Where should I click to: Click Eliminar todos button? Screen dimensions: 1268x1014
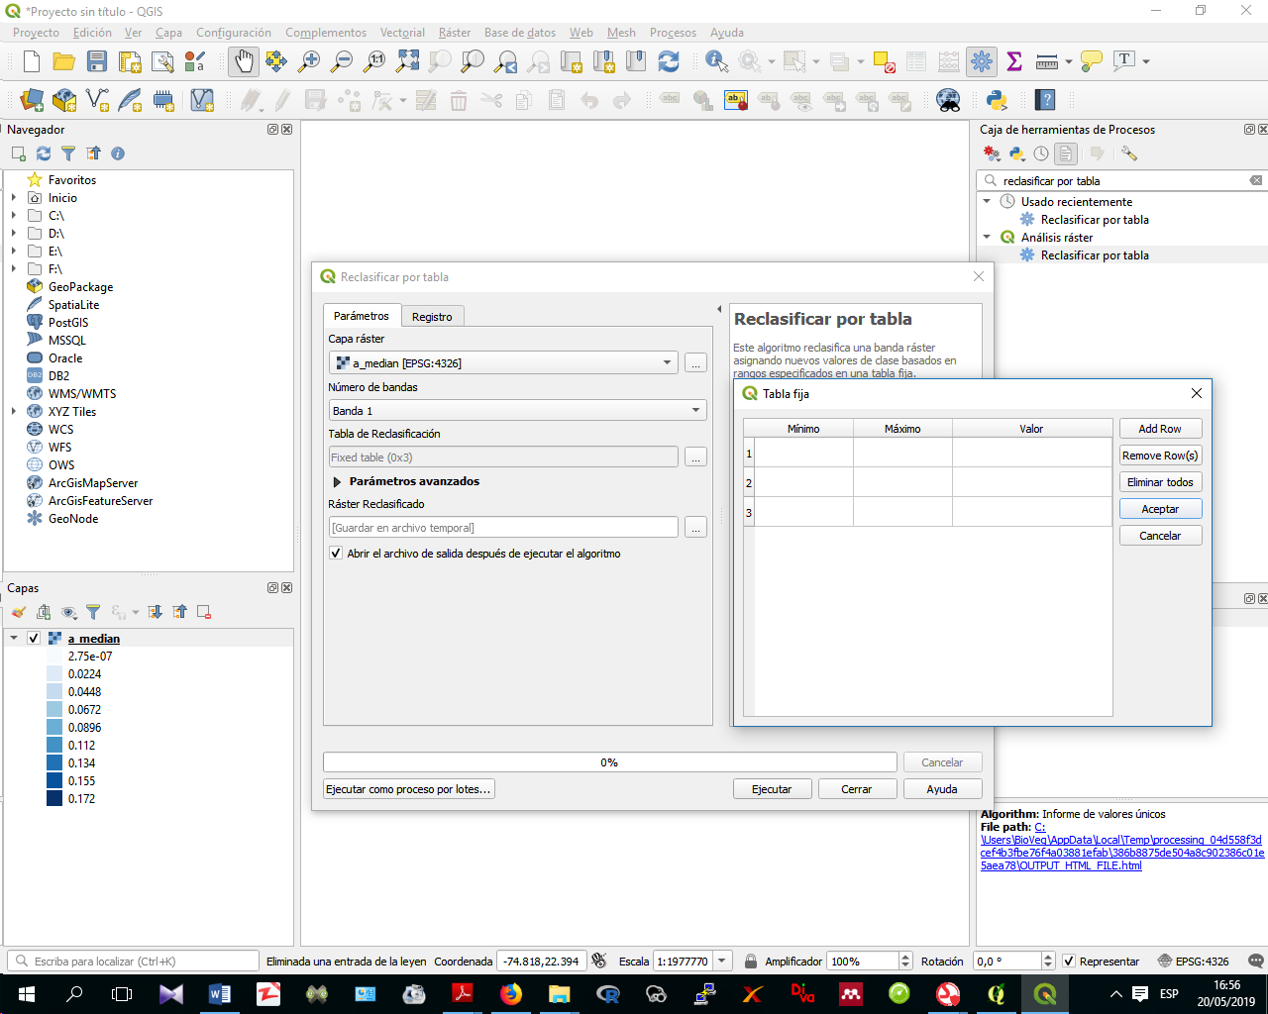pos(1160,482)
